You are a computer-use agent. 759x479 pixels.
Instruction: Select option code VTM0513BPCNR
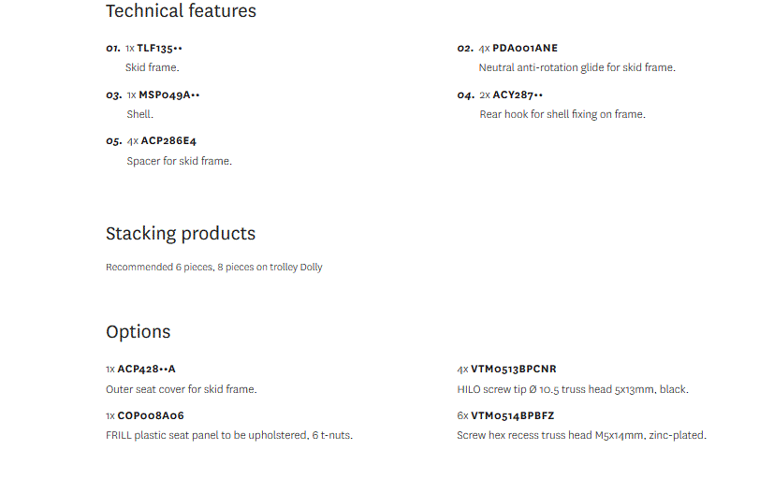pyautogui.click(x=514, y=370)
